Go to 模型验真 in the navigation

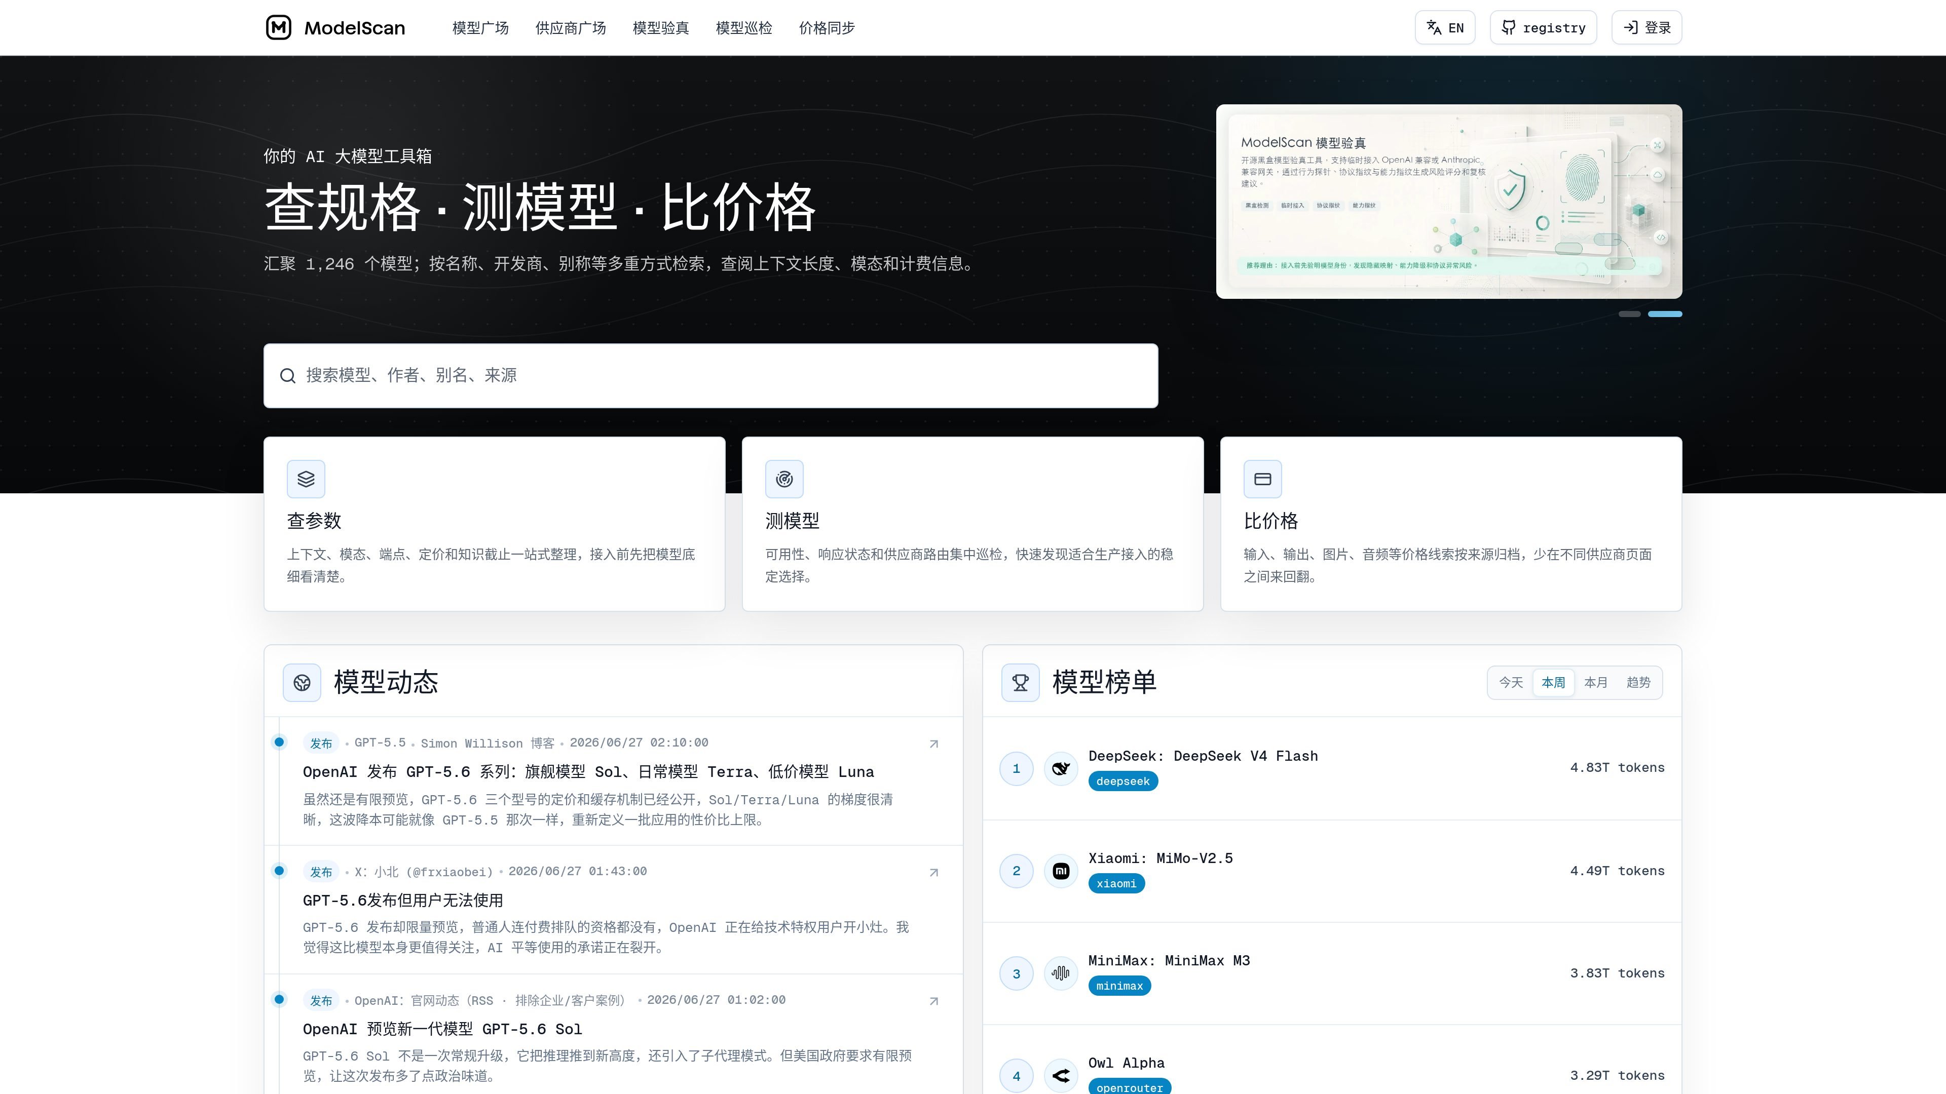(661, 28)
